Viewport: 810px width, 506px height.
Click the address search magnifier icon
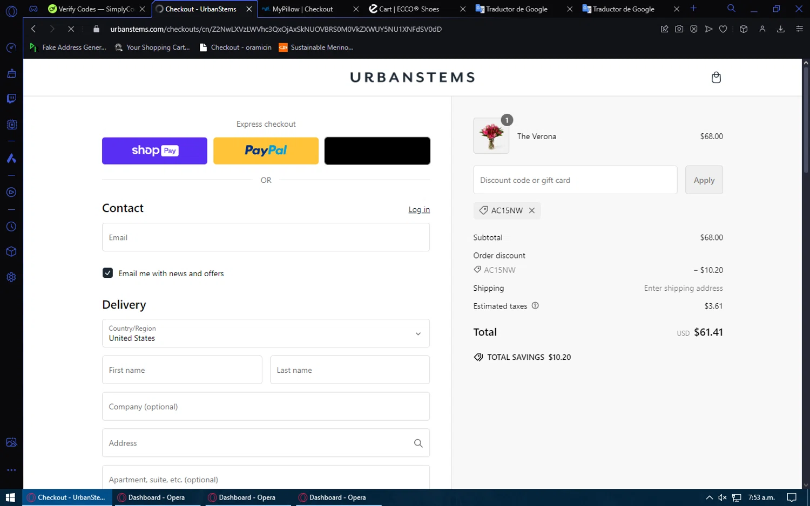coord(418,443)
